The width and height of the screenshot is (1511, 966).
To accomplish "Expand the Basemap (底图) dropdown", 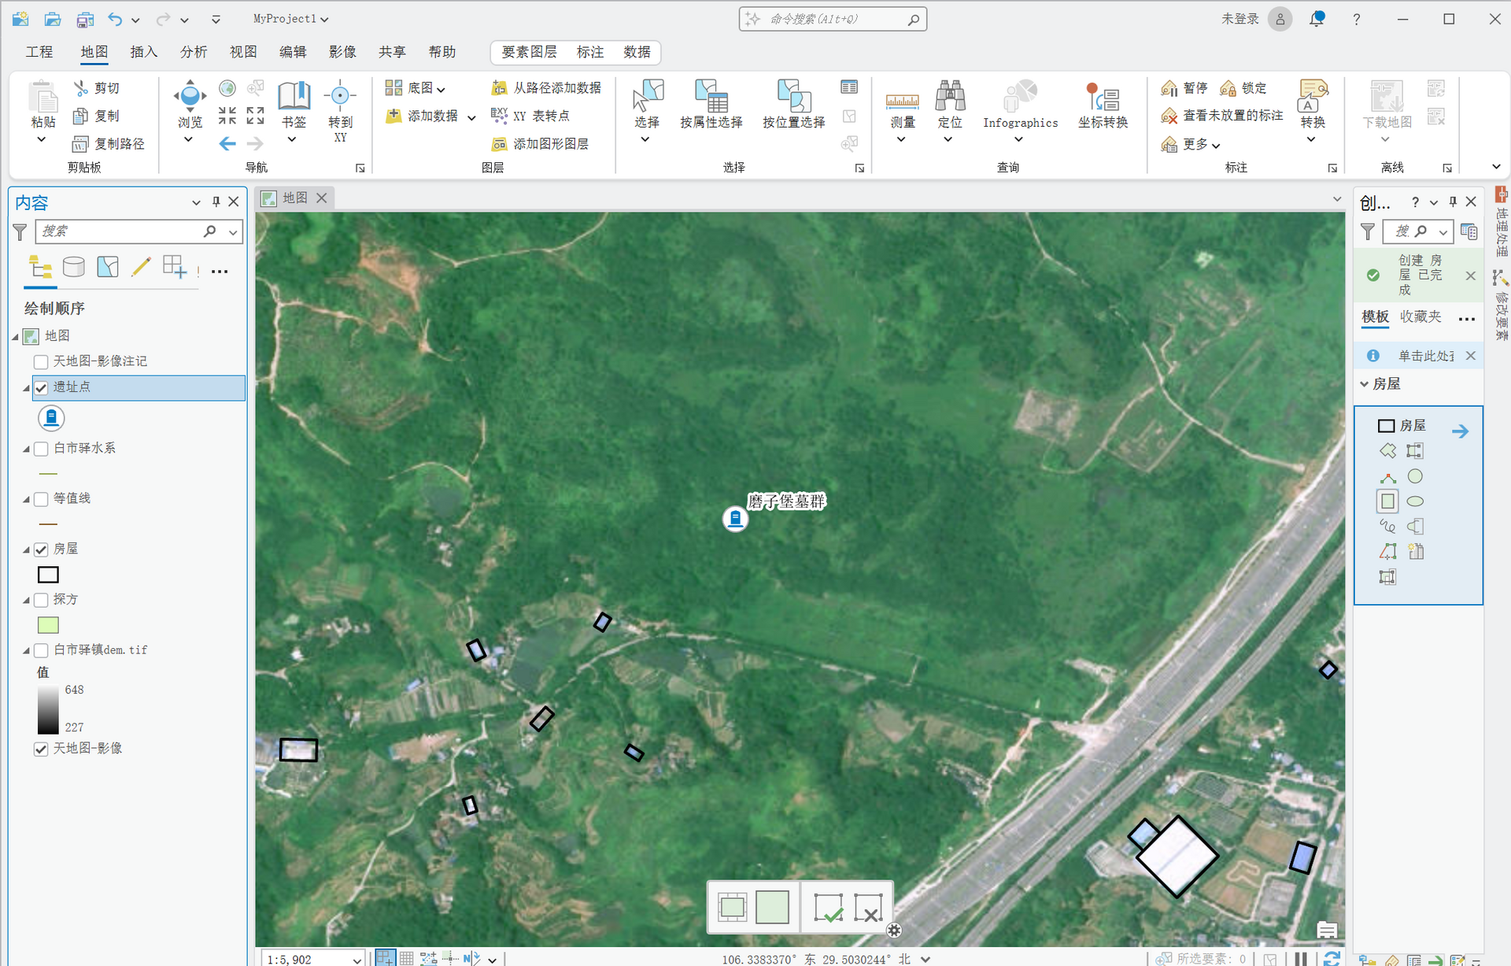I will tap(441, 89).
